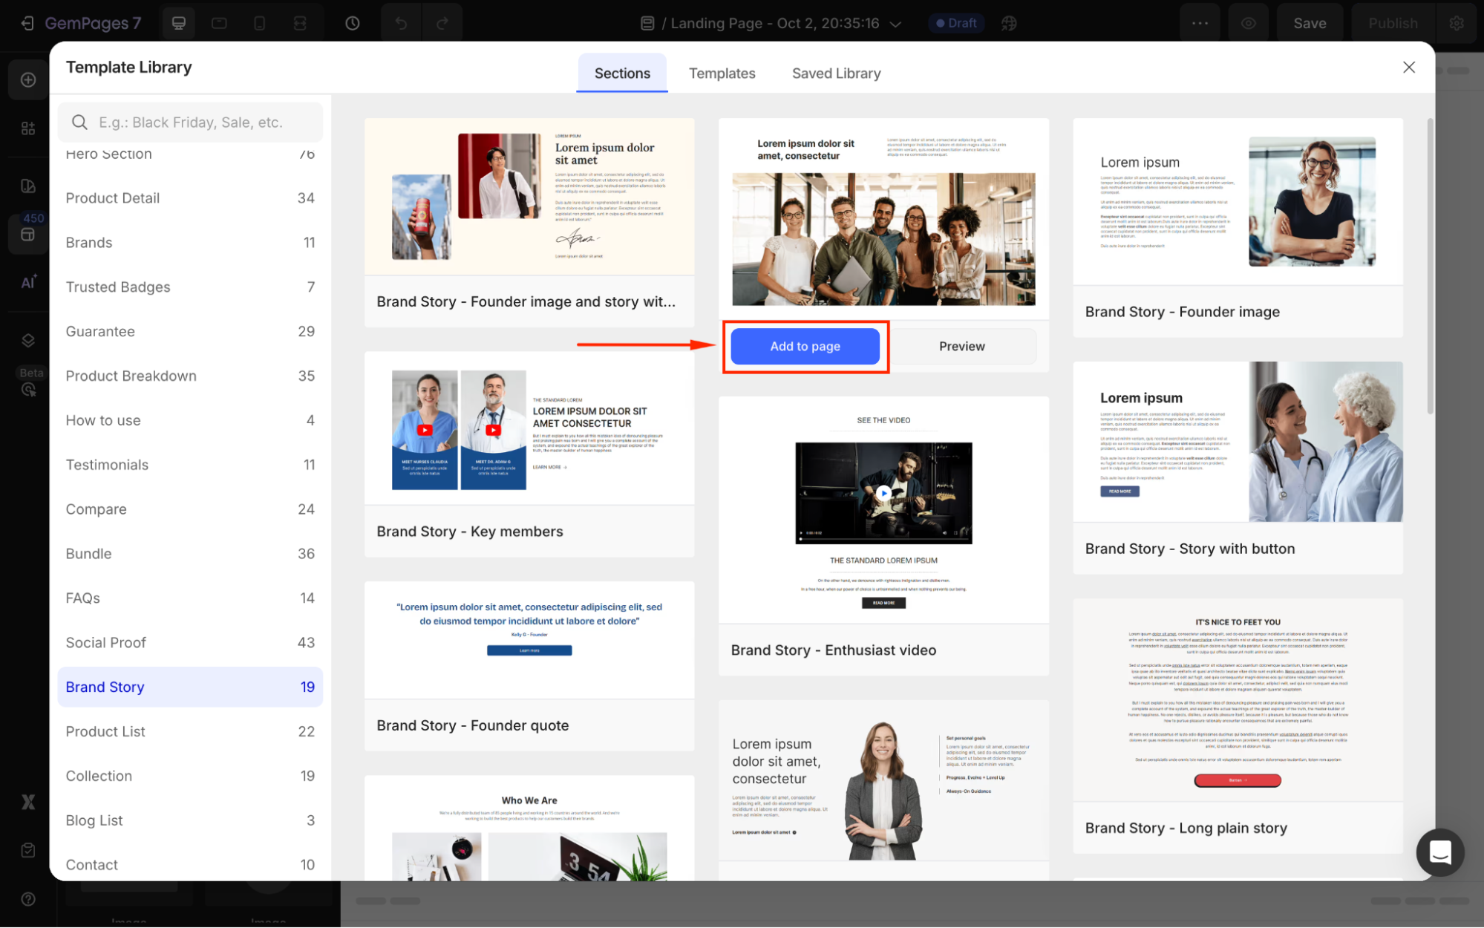The width and height of the screenshot is (1484, 928).
Task: Open the version history clock icon
Action: [353, 23]
